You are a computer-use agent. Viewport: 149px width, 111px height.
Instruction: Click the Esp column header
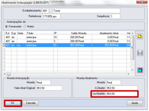click(14, 33)
